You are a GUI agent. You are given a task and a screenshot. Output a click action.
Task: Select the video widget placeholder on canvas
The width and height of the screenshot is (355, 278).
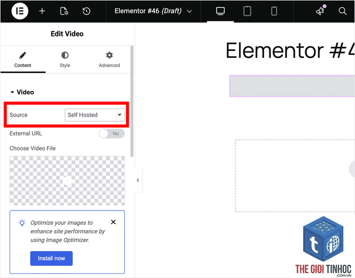click(292, 86)
